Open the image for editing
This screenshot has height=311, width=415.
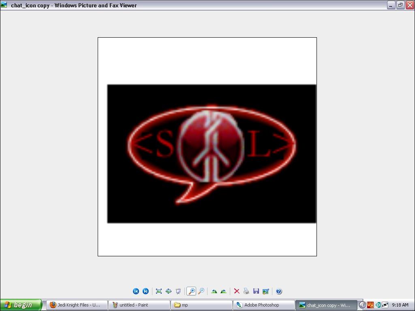266,291
